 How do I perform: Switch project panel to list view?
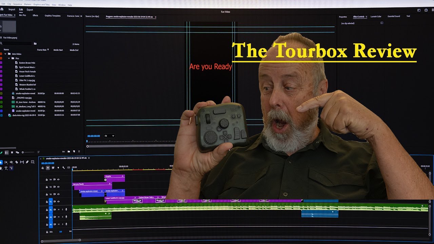tap(6, 152)
